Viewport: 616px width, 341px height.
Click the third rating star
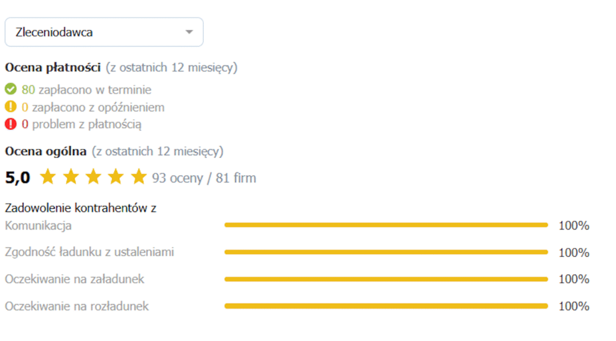click(93, 177)
